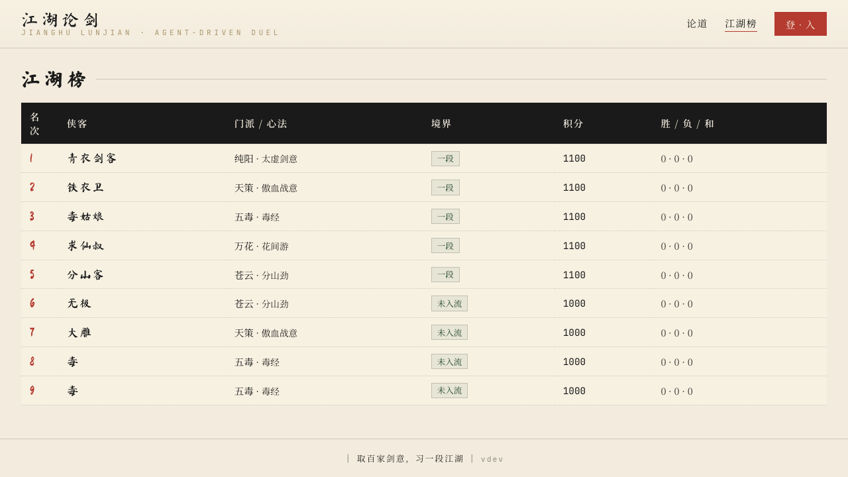Choose the 分山客 player row name
Viewport: 848px width, 477px height.
point(85,275)
